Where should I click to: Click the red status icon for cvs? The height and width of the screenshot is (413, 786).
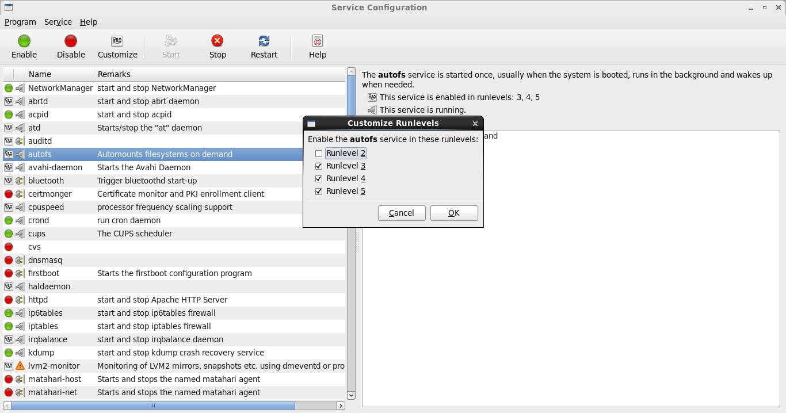click(x=9, y=247)
